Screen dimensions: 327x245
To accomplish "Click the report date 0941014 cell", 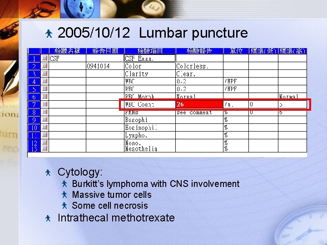I will pyautogui.click(x=105, y=66).
